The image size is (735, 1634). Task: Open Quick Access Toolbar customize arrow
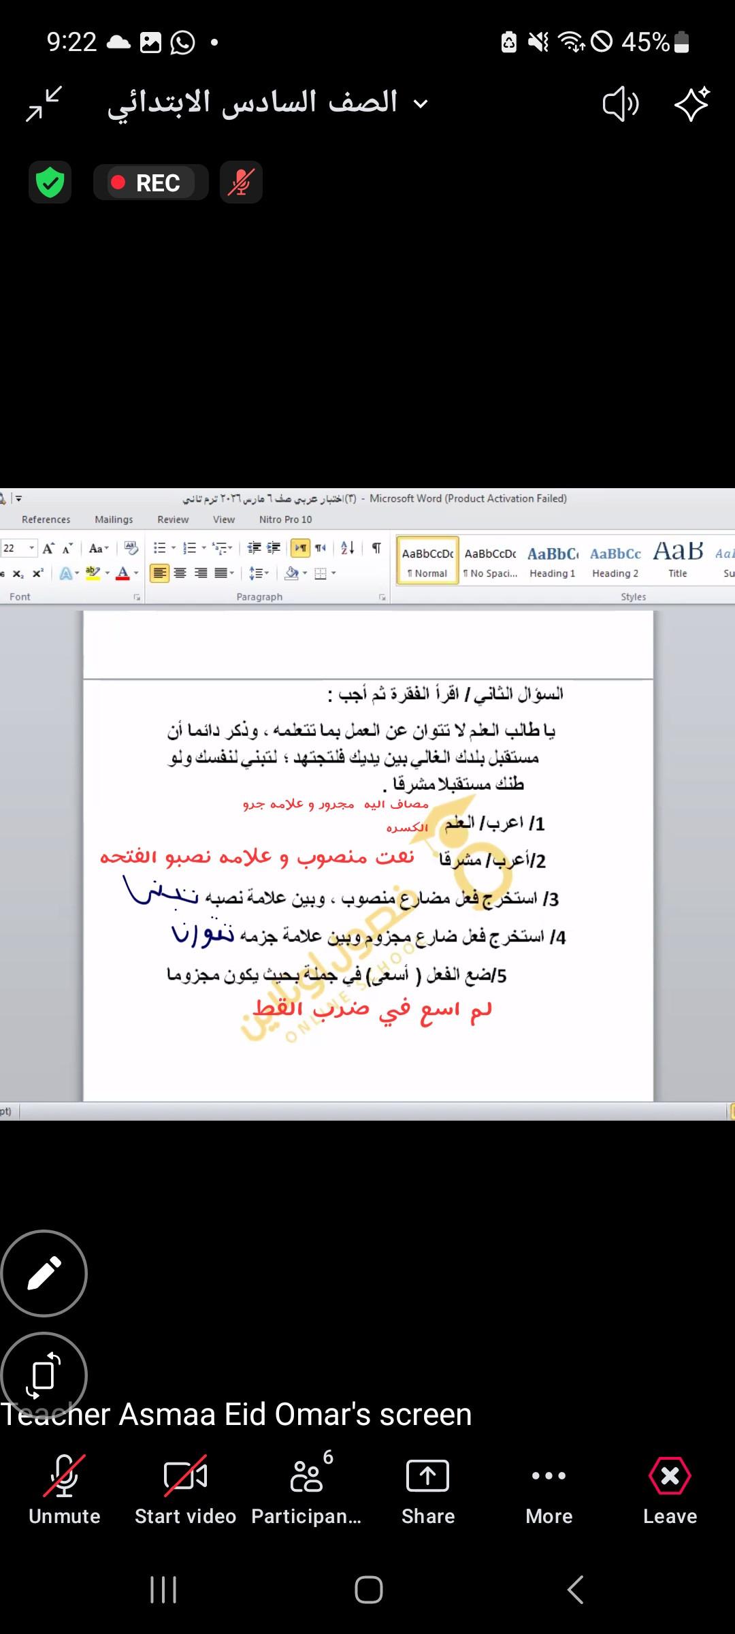(18, 498)
